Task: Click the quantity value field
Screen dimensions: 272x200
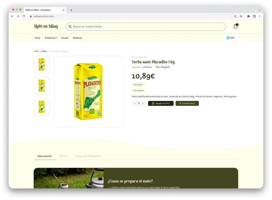Action: tap(139, 103)
